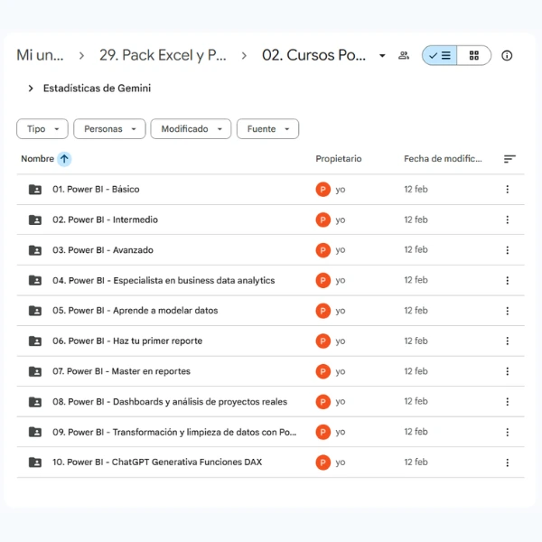Open more actions for 09. Transformación y limpieza
542x542 pixels.
(507, 432)
